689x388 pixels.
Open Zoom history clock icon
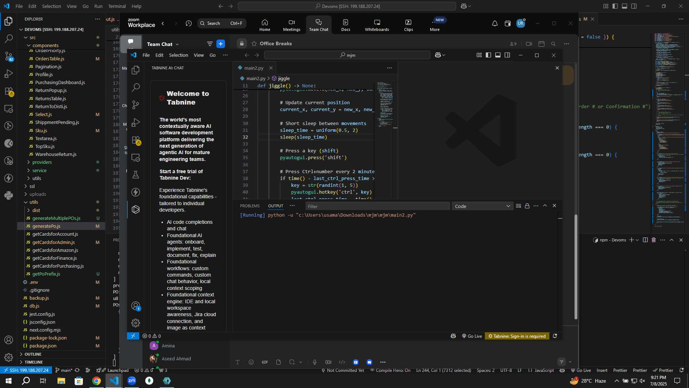(x=189, y=23)
